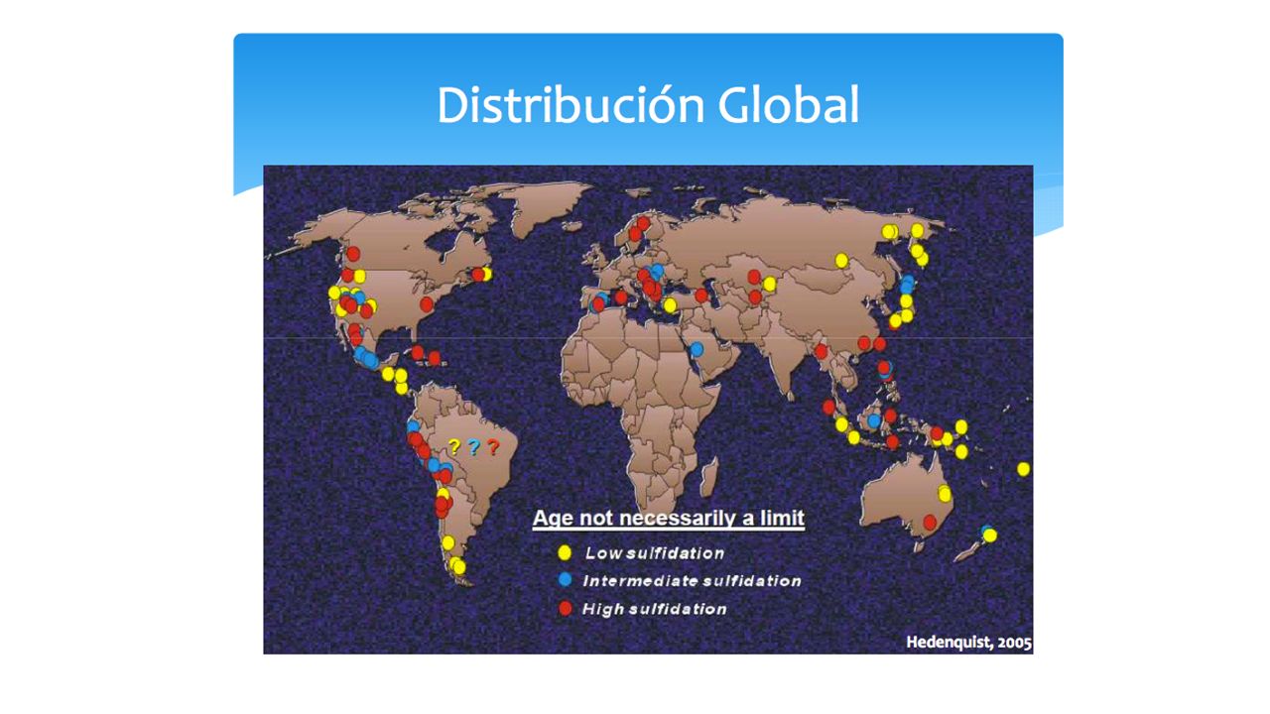Click the "Hedenquist, 2005" citation text
Screen dimensions: 1270x714
click(969, 643)
